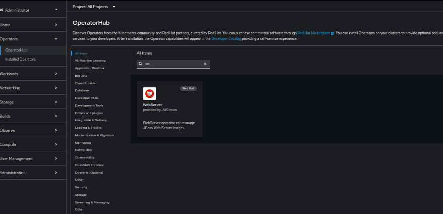
Task: Click the OperatorHub page heading
Action: tap(91, 23)
